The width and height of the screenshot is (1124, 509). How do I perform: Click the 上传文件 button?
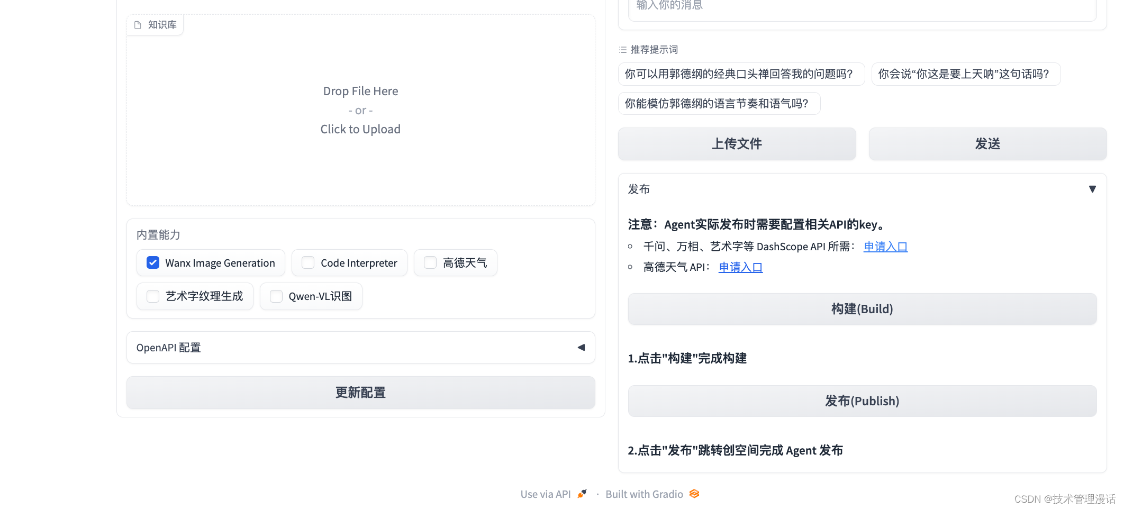pos(737,143)
